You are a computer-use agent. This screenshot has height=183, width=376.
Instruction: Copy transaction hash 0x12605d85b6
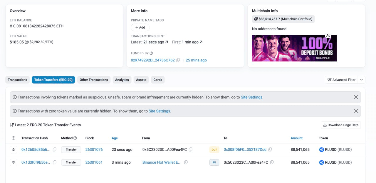55,150
